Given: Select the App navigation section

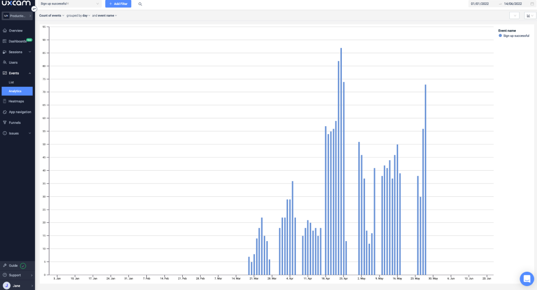Looking at the screenshot, I should (x=19, y=112).
